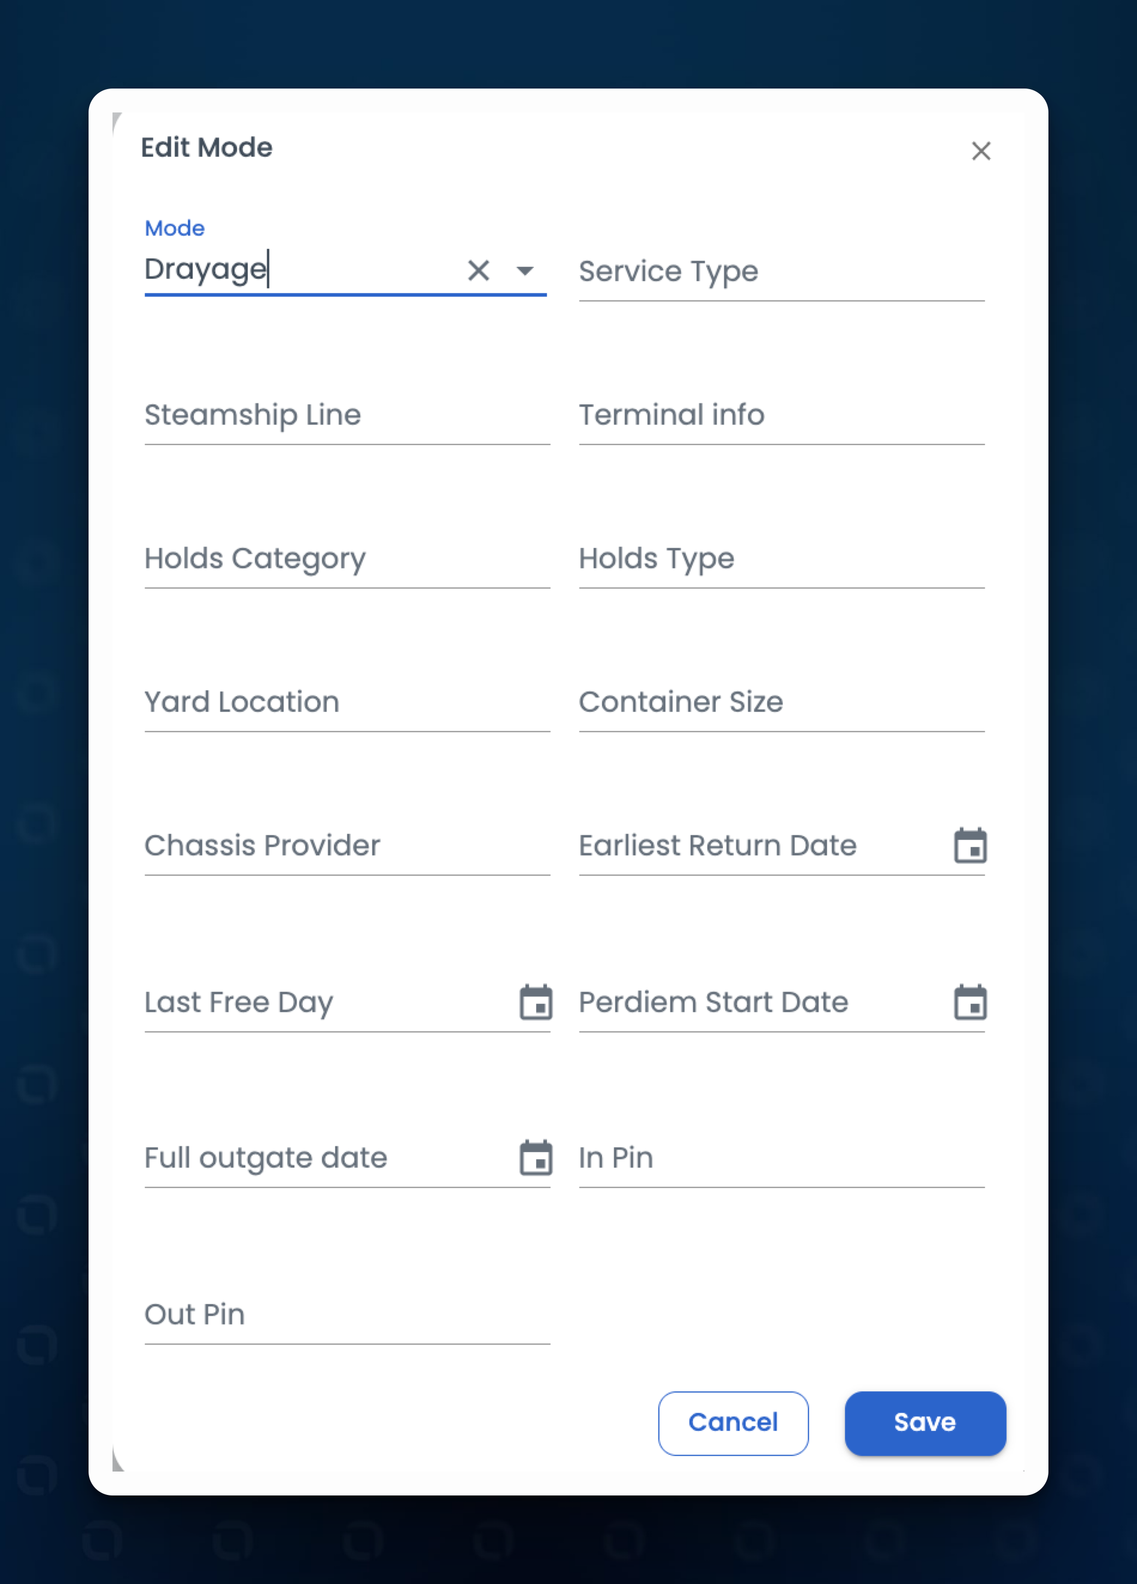Close the Edit Mode dialog

point(981,151)
